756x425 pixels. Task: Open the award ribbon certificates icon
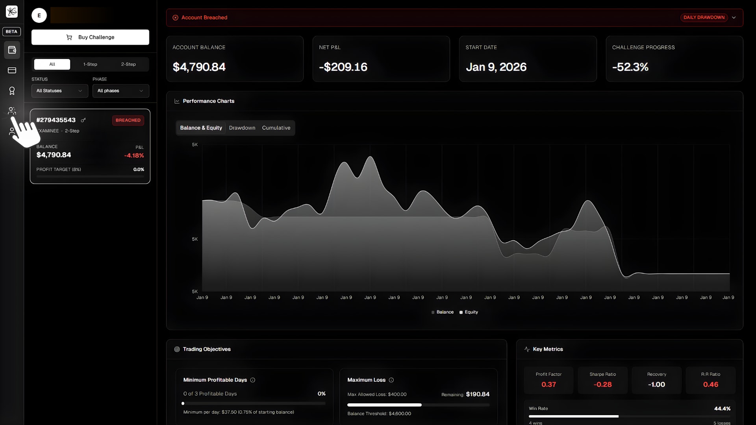point(12,91)
